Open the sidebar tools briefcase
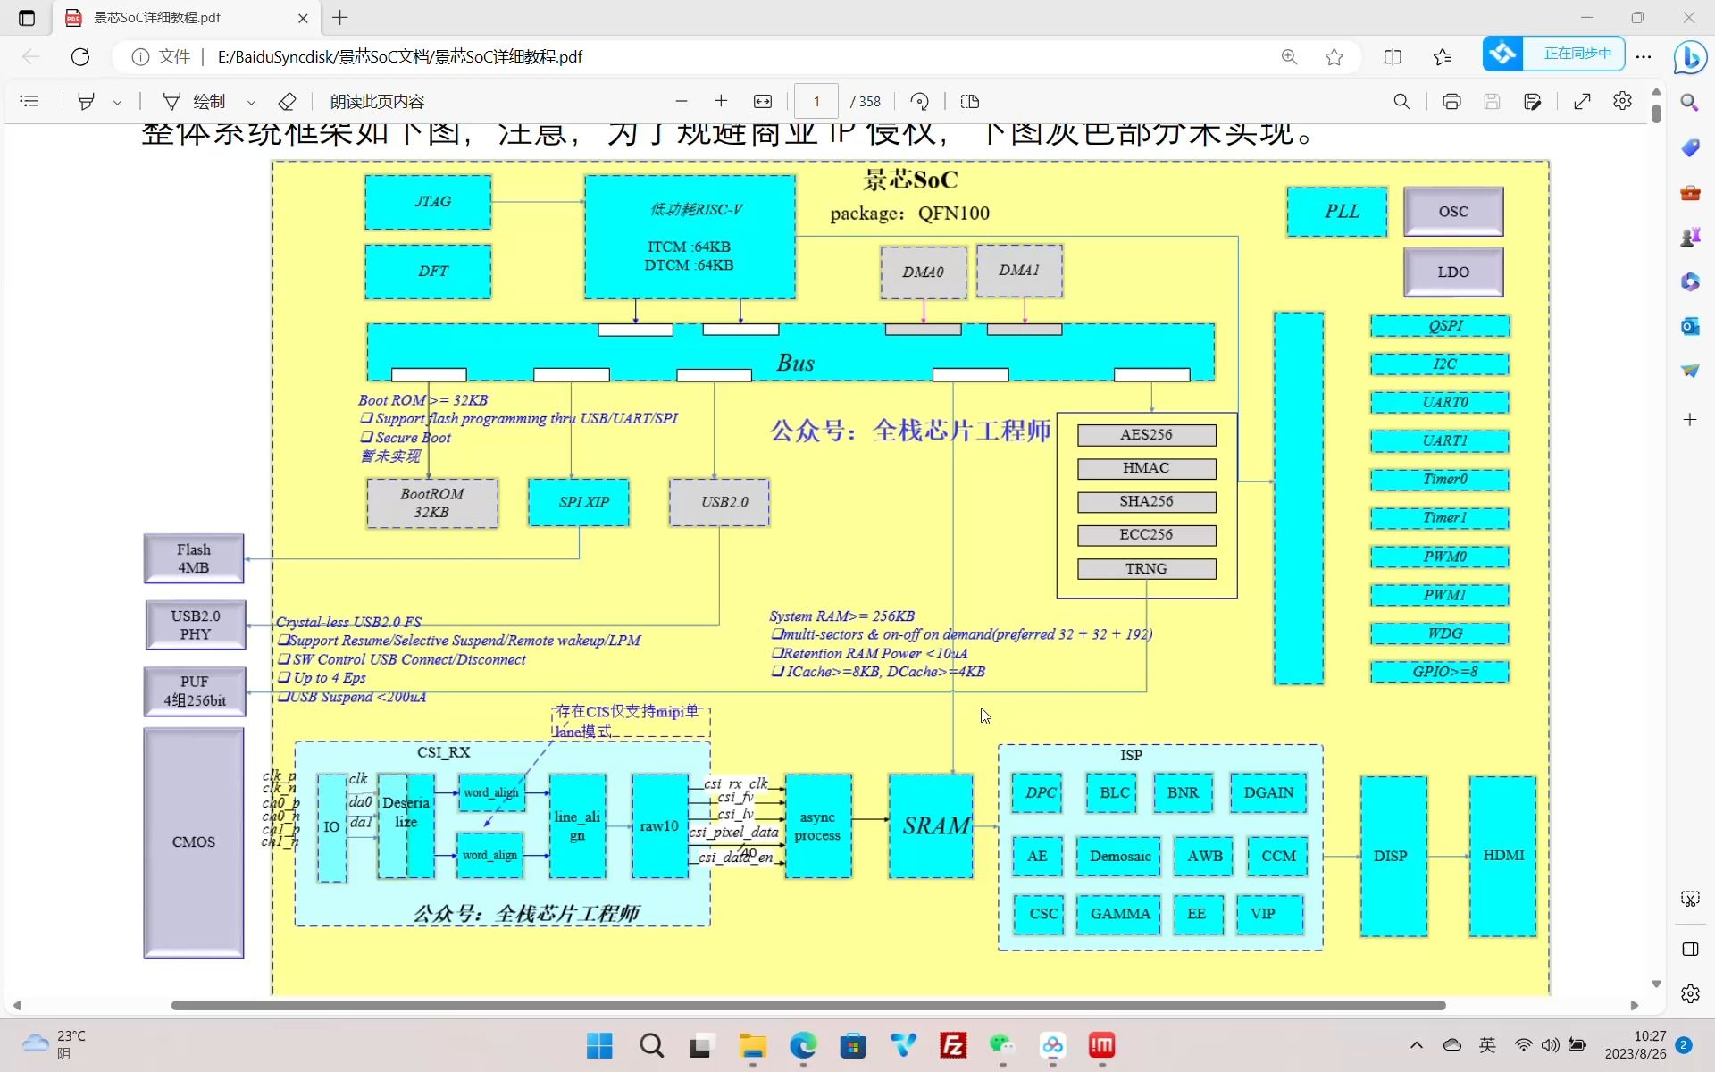Image resolution: width=1715 pixels, height=1072 pixels. [x=1690, y=192]
